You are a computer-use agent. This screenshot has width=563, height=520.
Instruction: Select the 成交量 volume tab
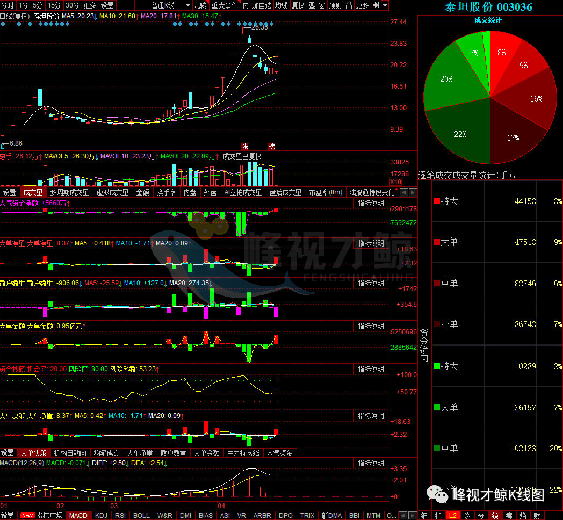[33, 192]
